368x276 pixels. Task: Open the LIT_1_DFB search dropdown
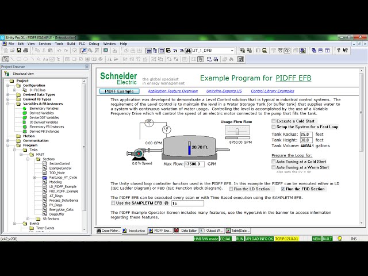click(232, 51)
